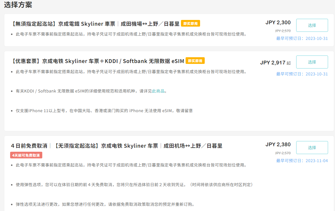Click the 使用弹性选项 free cancellation description
This screenshot has height=211, width=335.
(135, 185)
